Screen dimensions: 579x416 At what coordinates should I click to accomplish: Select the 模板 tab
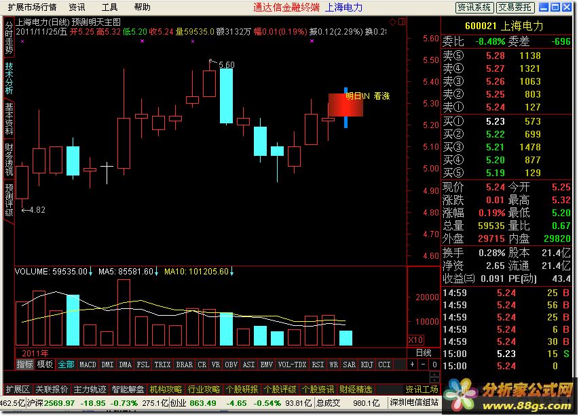[45, 365]
